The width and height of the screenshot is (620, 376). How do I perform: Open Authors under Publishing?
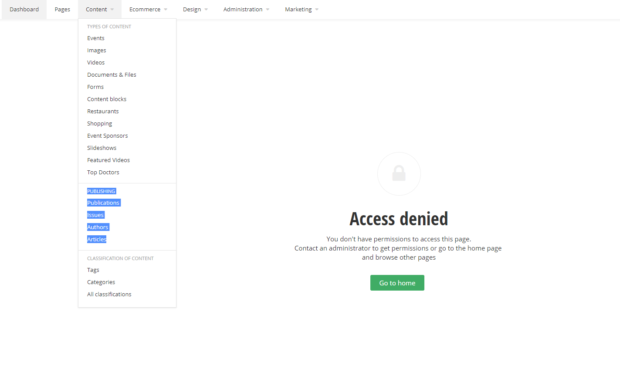[98, 227]
